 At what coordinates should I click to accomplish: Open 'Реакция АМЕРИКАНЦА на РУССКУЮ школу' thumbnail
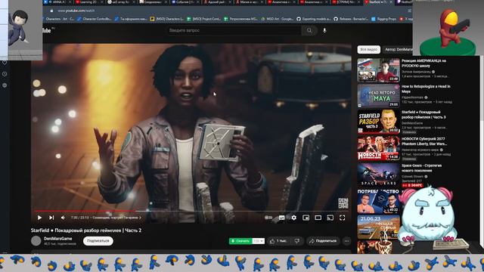[x=378, y=70]
